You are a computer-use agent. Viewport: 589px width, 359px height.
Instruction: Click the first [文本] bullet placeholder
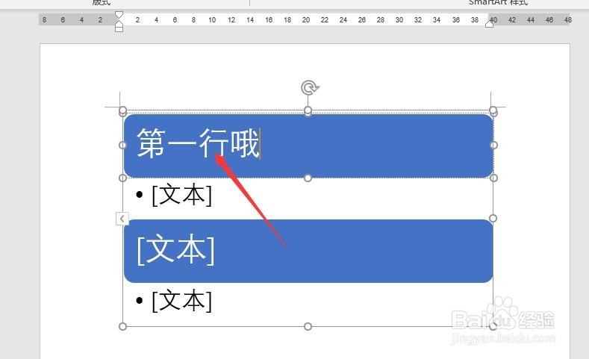click(182, 195)
